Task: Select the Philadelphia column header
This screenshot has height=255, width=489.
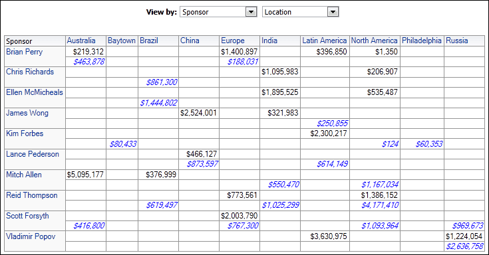Action: tap(422, 41)
